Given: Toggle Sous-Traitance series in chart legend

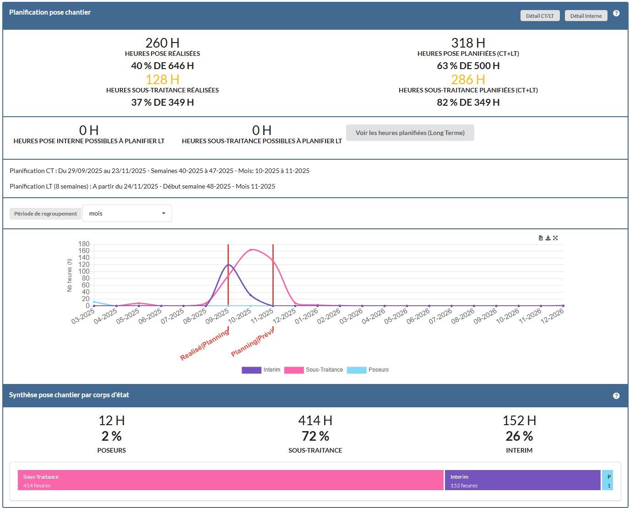Looking at the screenshot, I should [314, 370].
